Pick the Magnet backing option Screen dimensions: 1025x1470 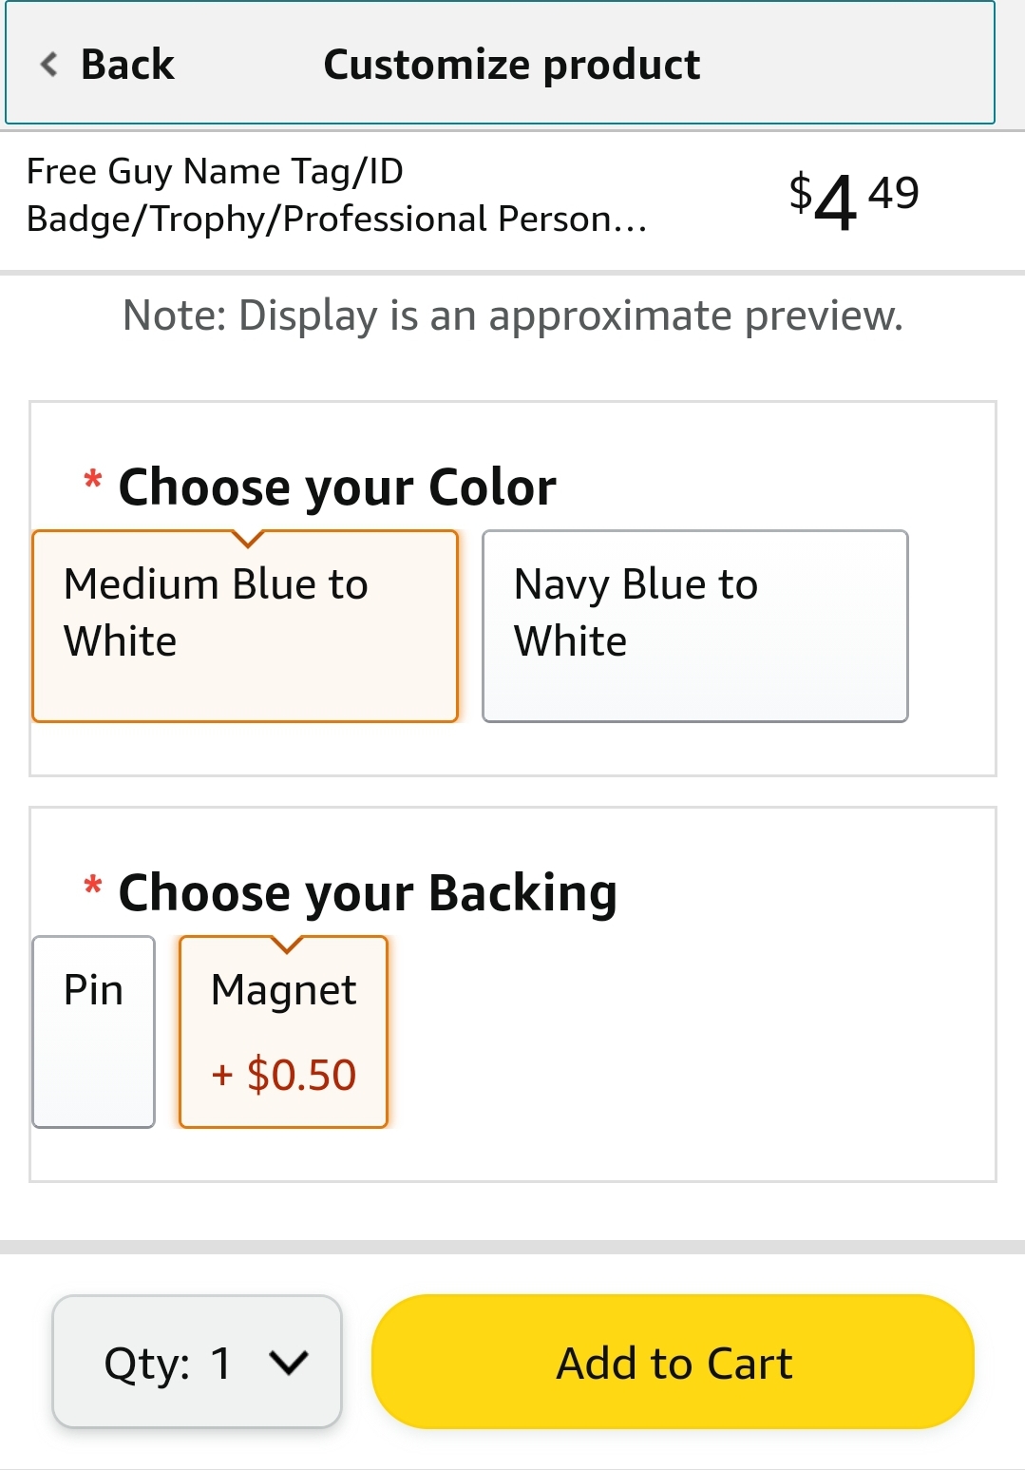(284, 1032)
